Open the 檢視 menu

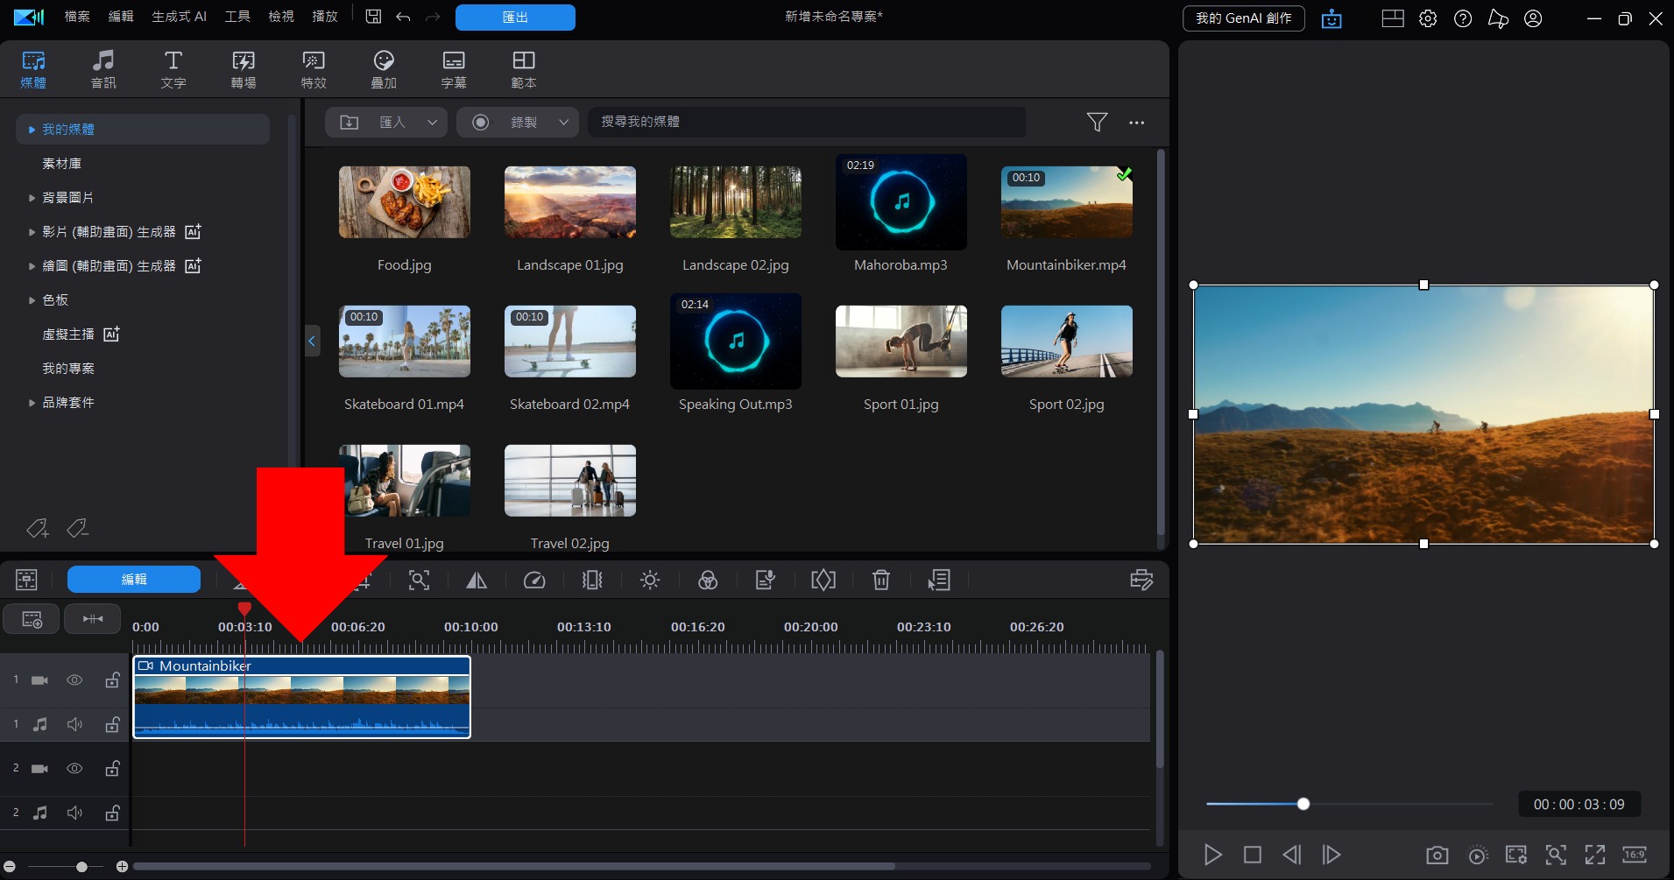click(x=281, y=17)
